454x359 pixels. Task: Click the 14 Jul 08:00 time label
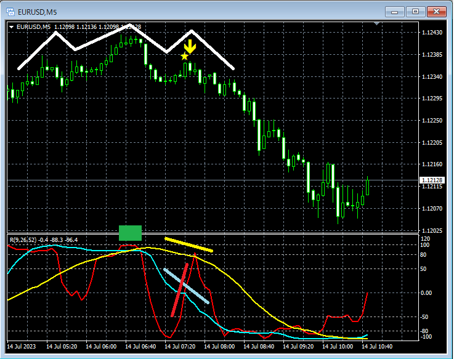(x=219, y=347)
